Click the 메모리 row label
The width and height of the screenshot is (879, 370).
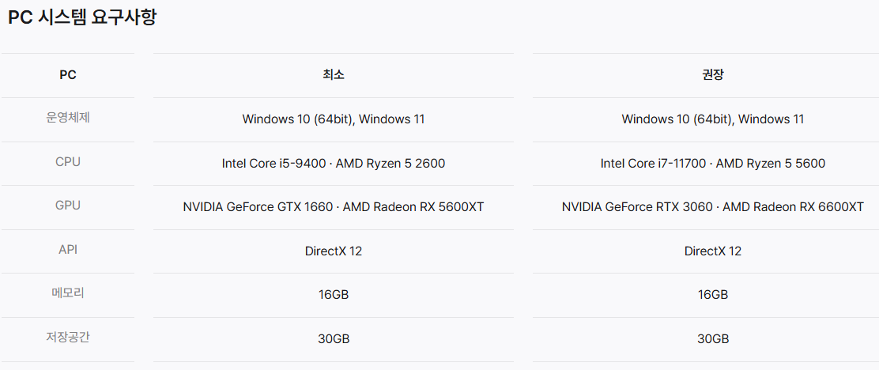pyautogui.click(x=68, y=293)
